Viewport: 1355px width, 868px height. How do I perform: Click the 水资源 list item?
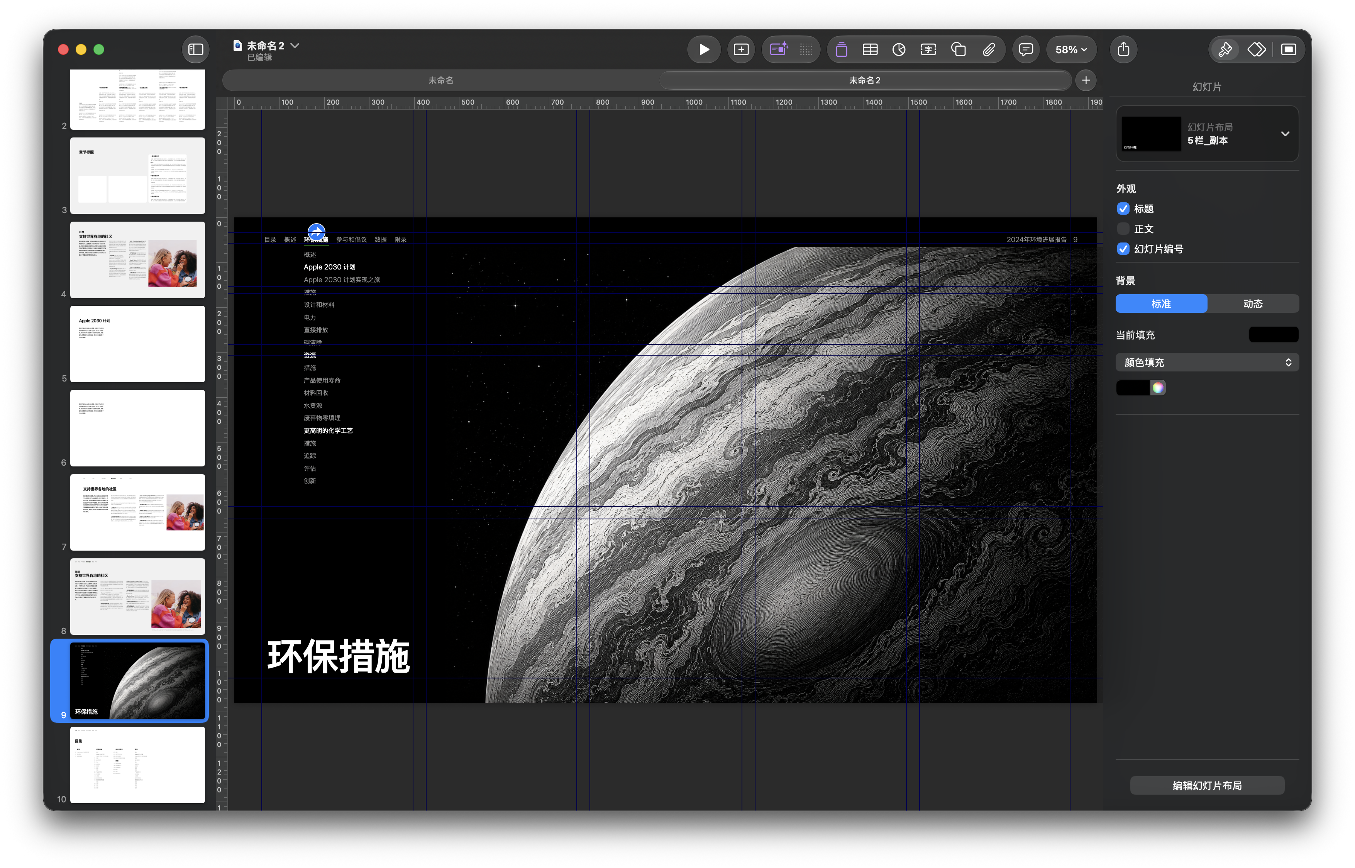[x=313, y=406]
